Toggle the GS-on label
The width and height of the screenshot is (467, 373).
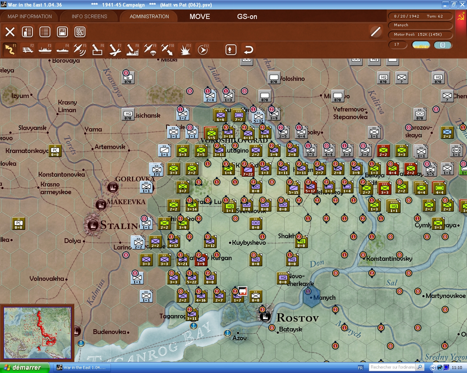(247, 16)
